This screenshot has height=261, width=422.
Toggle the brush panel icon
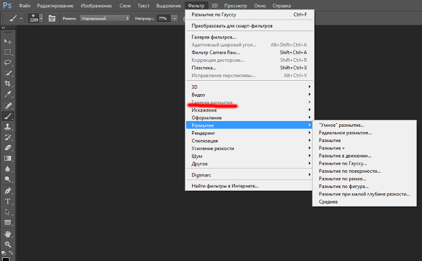point(52,18)
